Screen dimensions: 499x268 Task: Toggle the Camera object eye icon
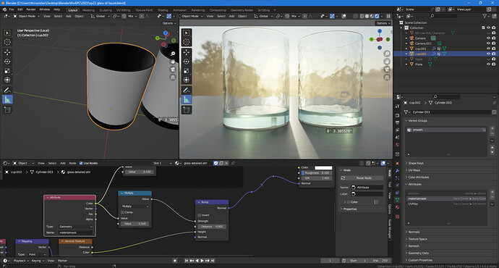click(488, 38)
